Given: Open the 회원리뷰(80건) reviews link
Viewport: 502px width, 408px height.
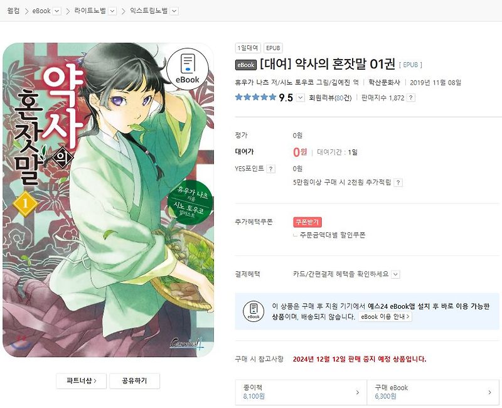Looking at the screenshot, I should (x=330, y=98).
